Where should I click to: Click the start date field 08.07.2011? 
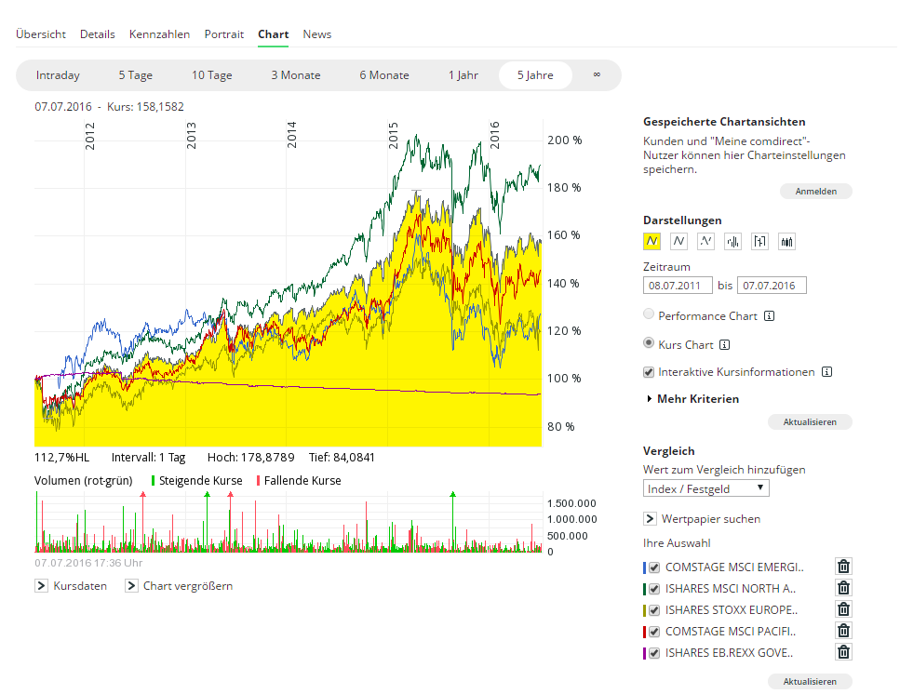tap(678, 285)
